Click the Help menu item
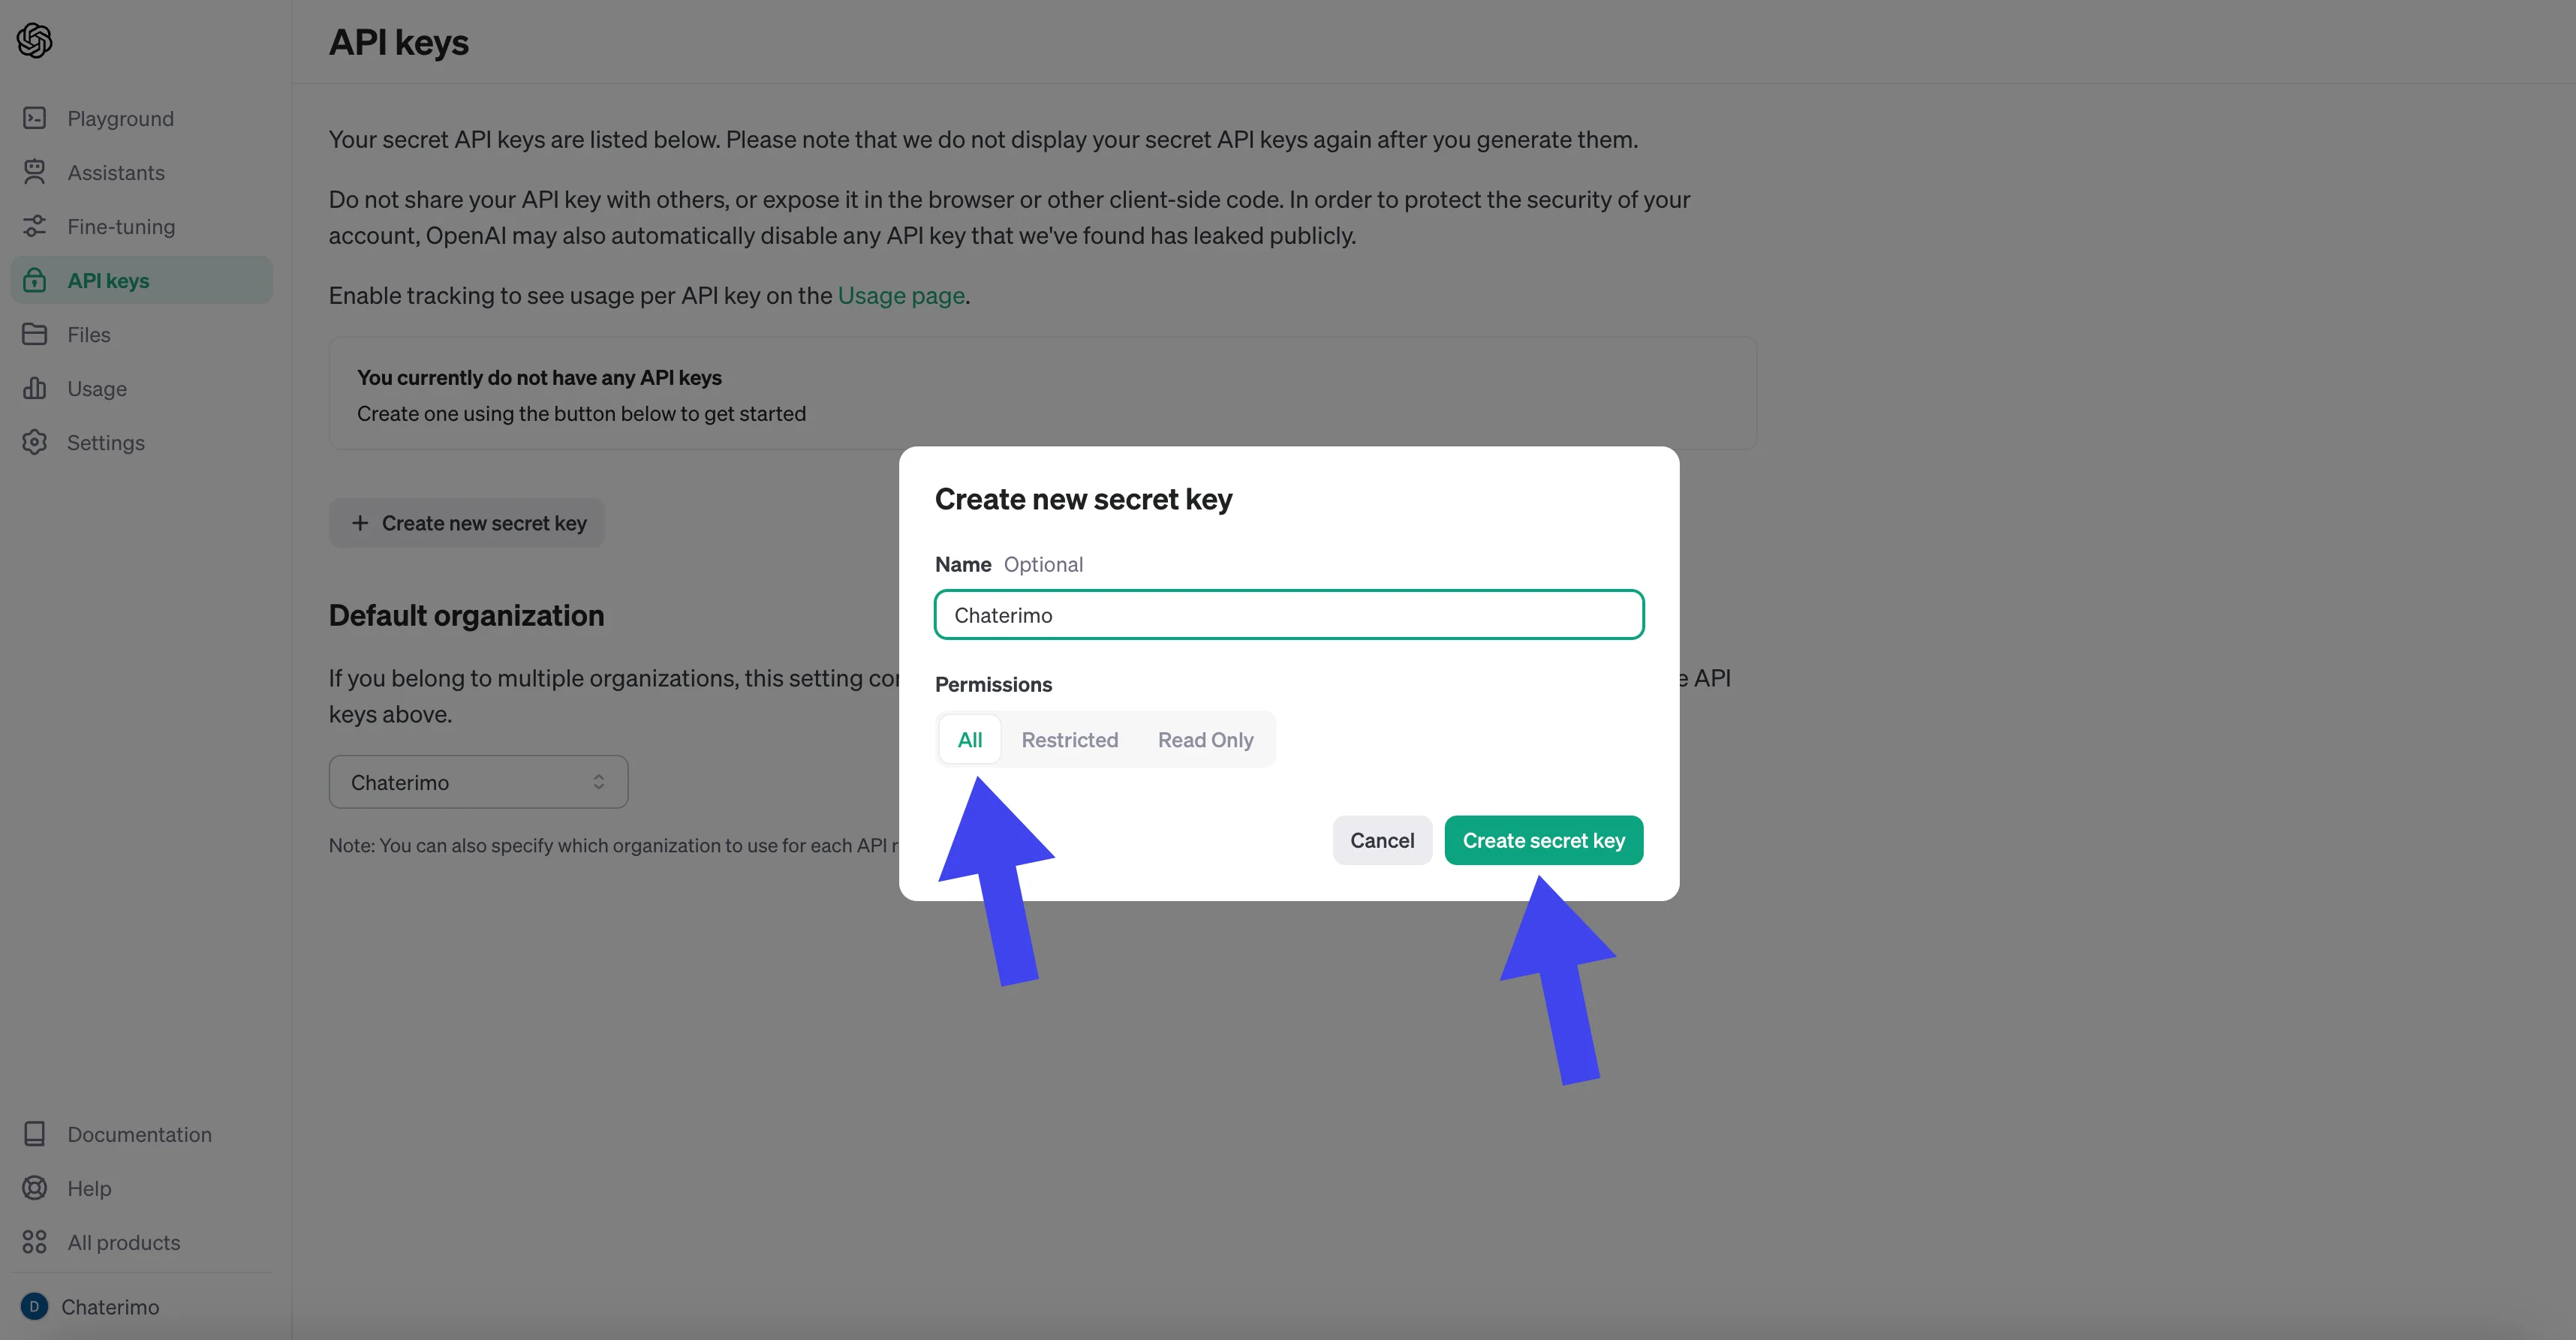The image size is (2576, 1340). (x=89, y=1188)
